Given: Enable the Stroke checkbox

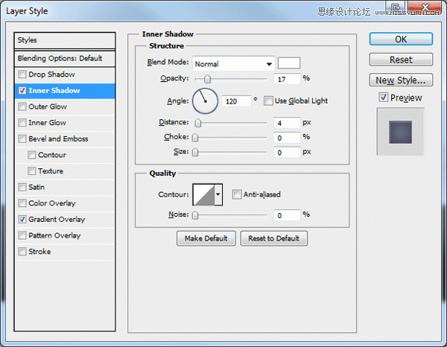Looking at the screenshot, I should (22, 252).
